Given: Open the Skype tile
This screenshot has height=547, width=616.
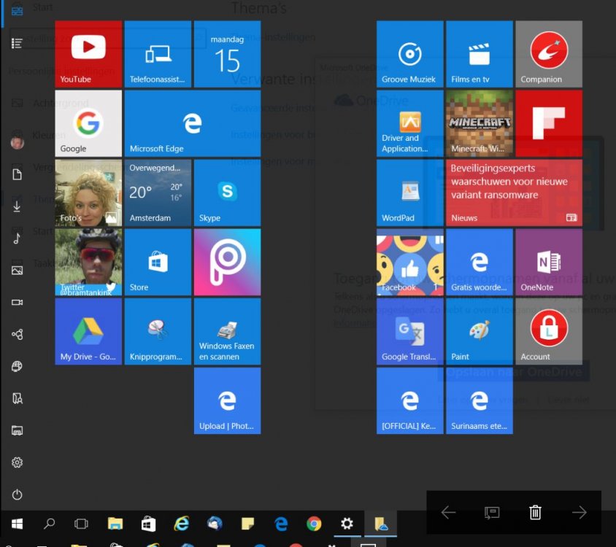Looking at the screenshot, I should point(227,193).
